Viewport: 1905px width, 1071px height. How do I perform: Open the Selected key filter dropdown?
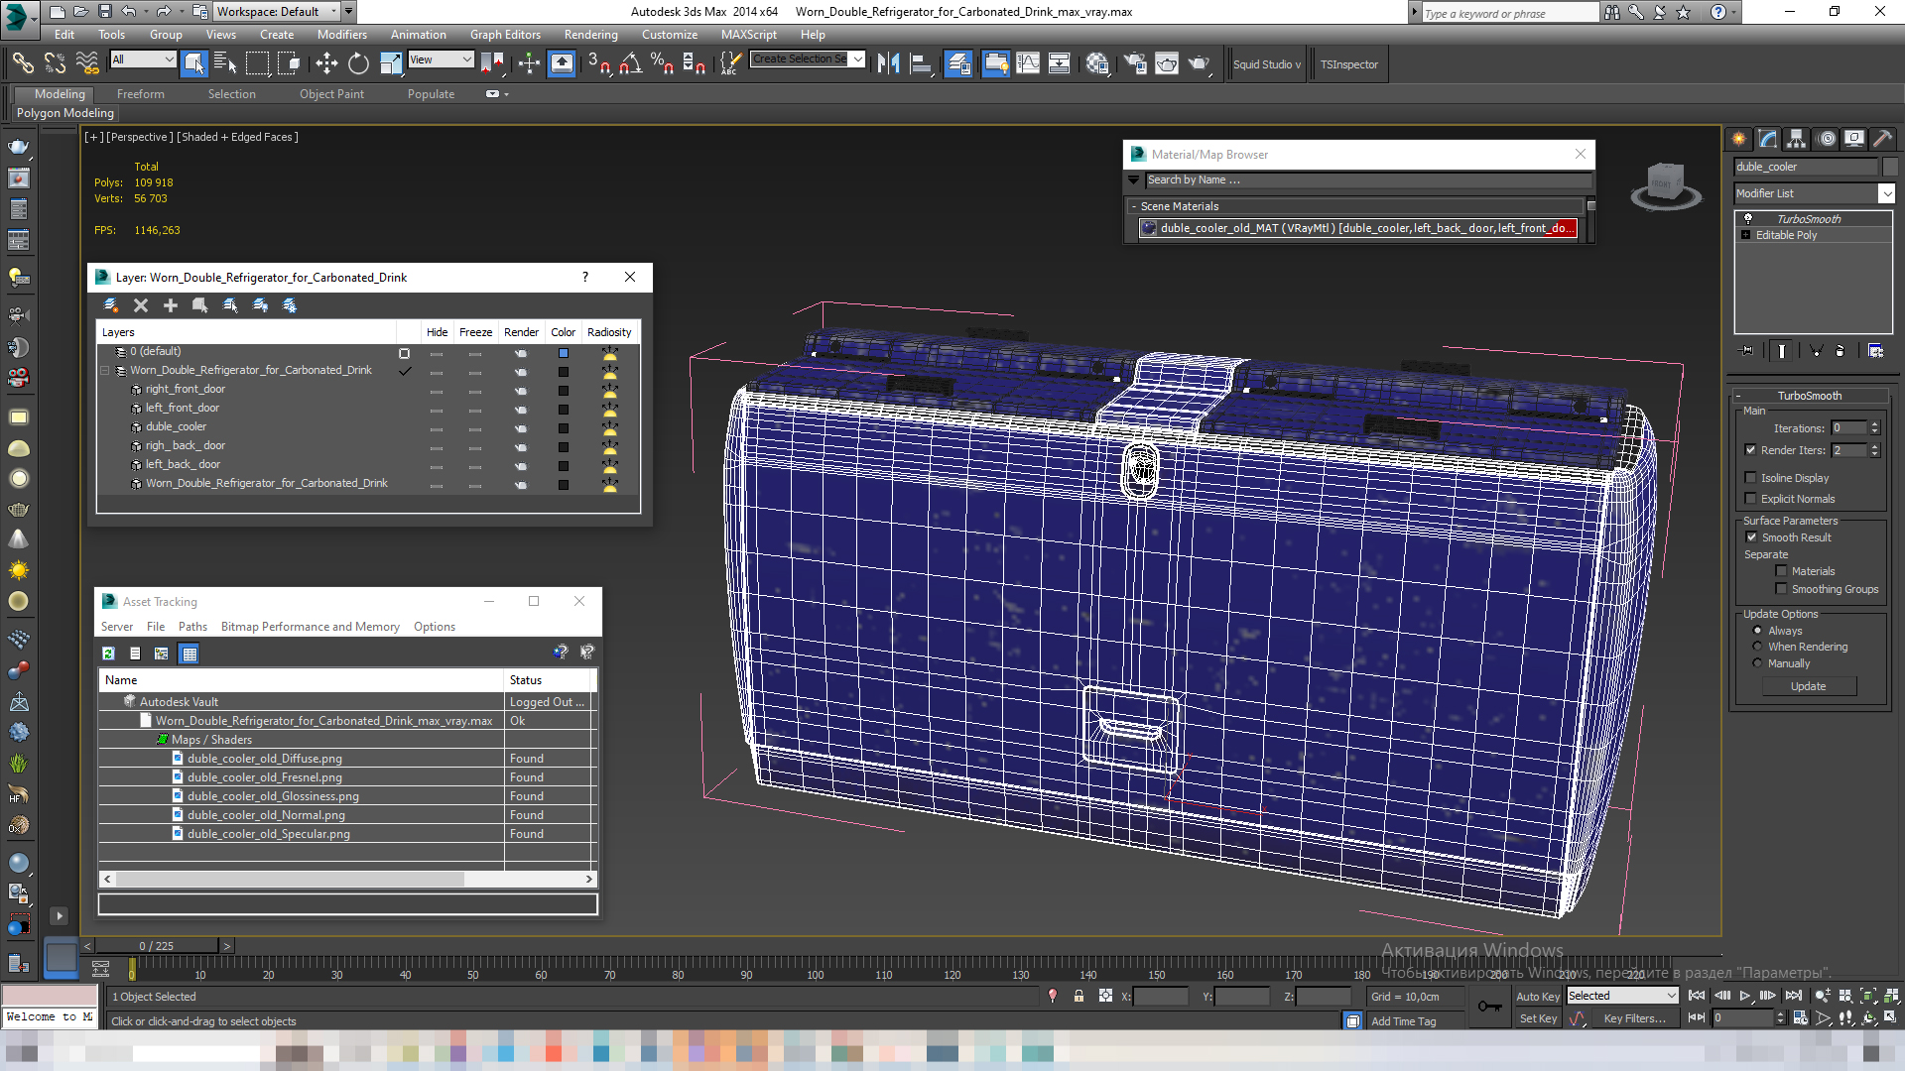1622,996
